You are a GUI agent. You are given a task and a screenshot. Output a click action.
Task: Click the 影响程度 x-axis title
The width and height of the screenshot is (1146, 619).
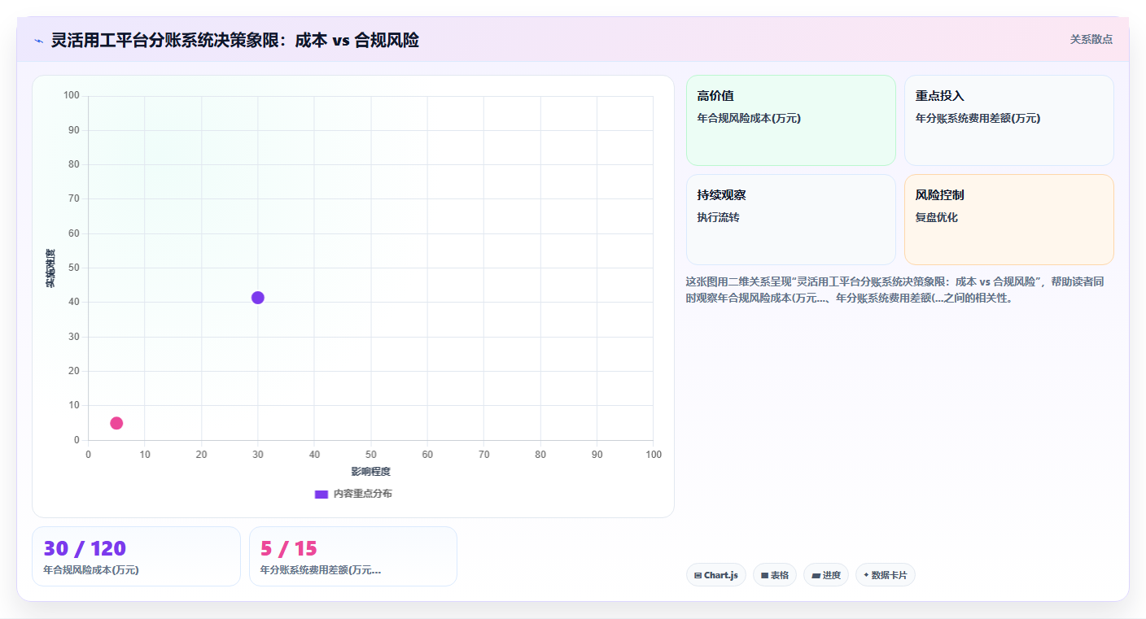point(370,472)
